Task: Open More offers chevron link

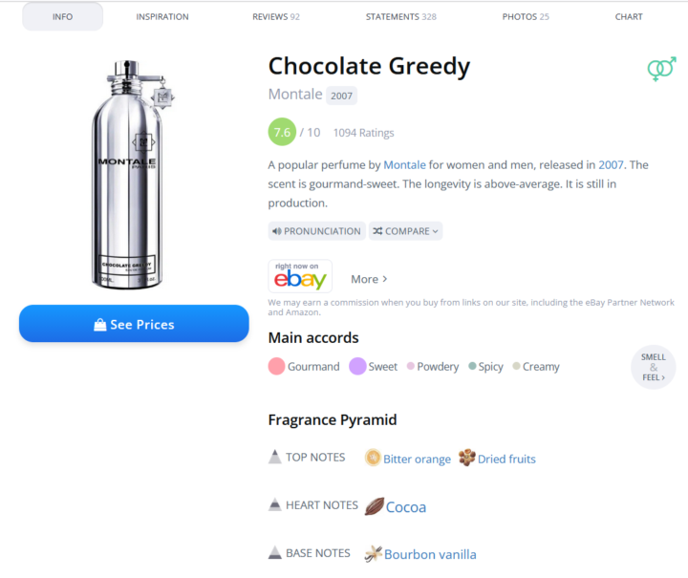Action: click(369, 279)
